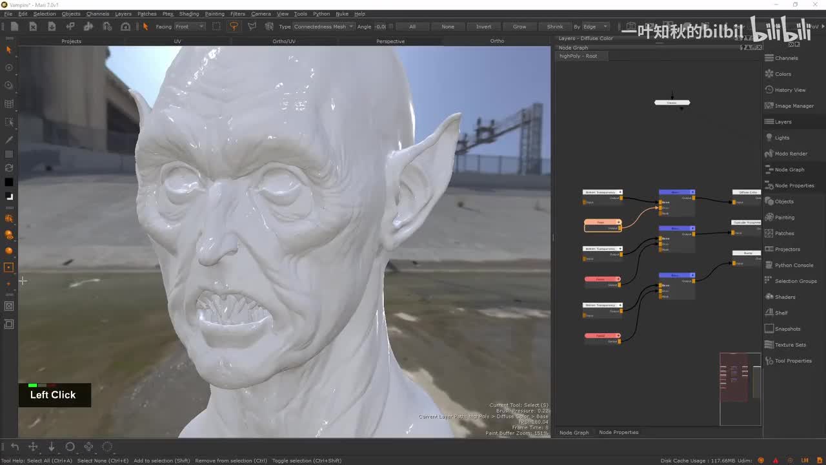Click the rectangular marquee selection icon
Screen dimensions: 826x465
coord(216,26)
